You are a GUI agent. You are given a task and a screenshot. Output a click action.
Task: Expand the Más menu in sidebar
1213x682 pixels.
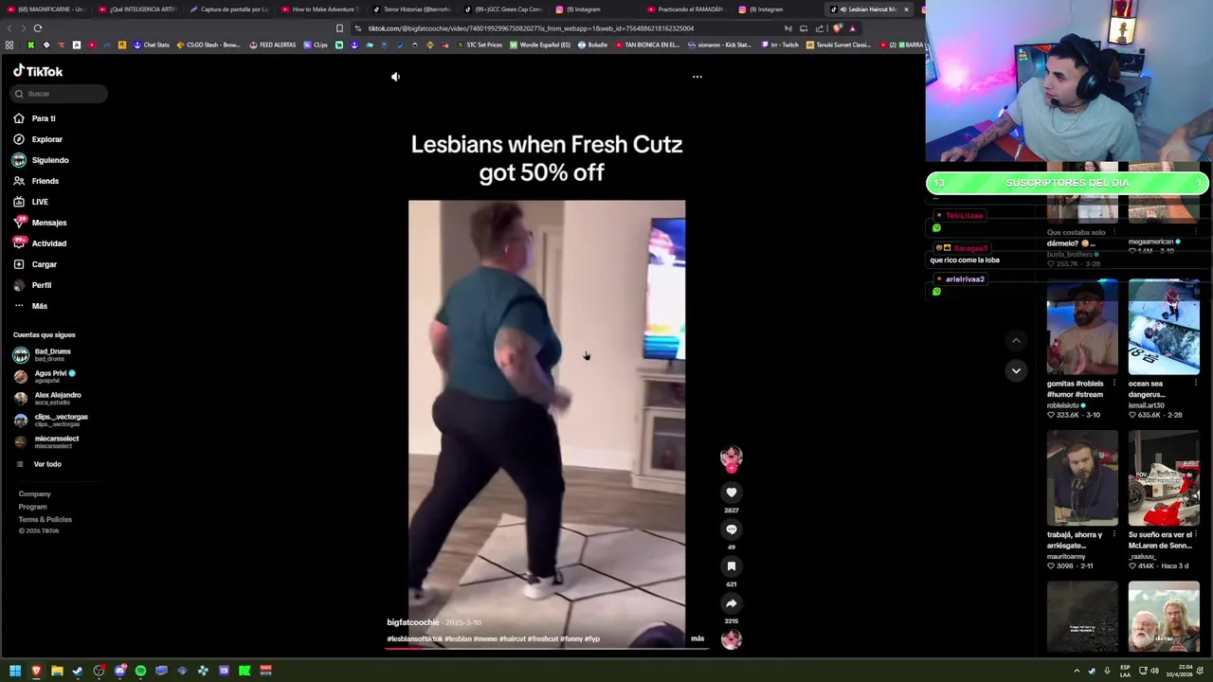[x=30, y=306]
